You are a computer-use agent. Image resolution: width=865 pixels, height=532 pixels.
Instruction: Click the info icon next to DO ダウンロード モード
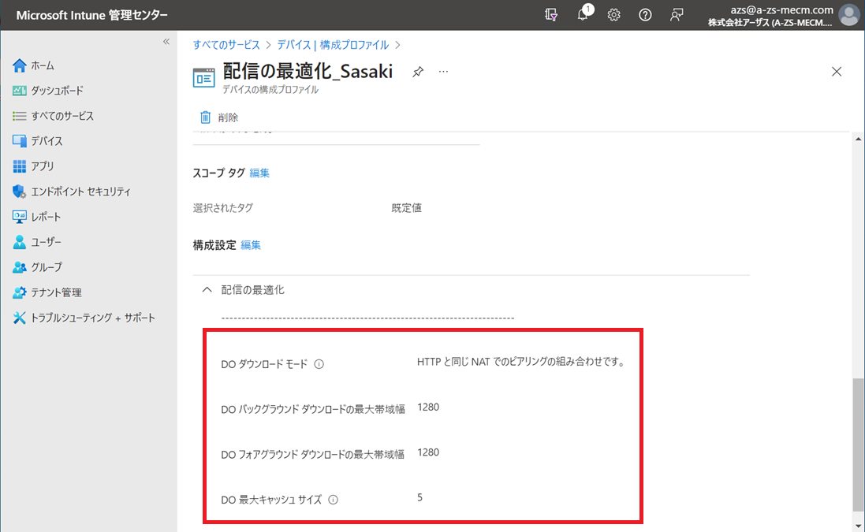click(319, 364)
